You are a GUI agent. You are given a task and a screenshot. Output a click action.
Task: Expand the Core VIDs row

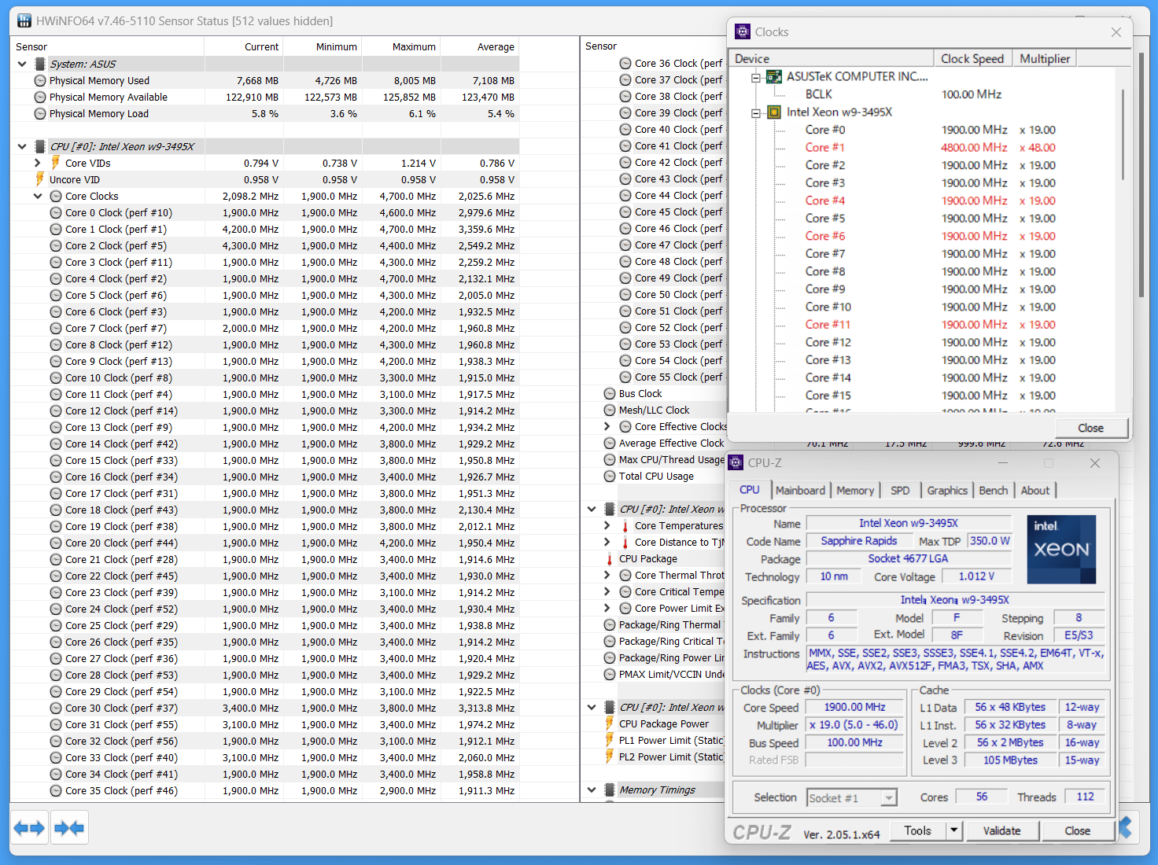tap(37, 163)
